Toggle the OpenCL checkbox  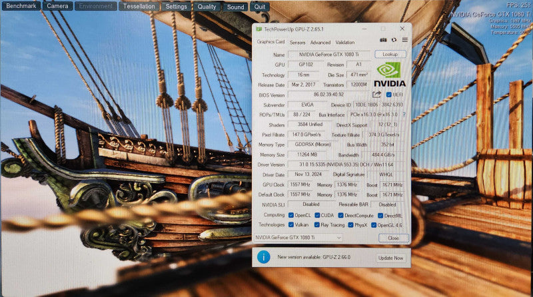(291, 215)
